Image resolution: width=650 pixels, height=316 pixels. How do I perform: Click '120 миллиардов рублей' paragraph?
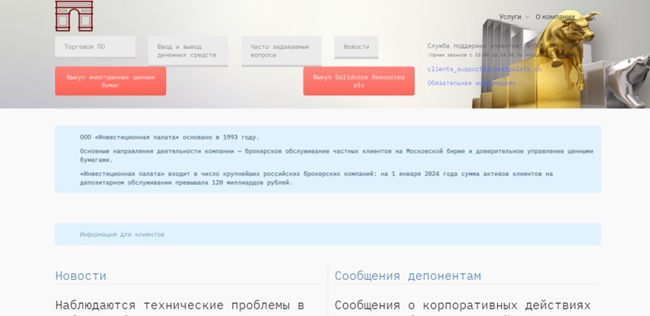tap(317, 178)
